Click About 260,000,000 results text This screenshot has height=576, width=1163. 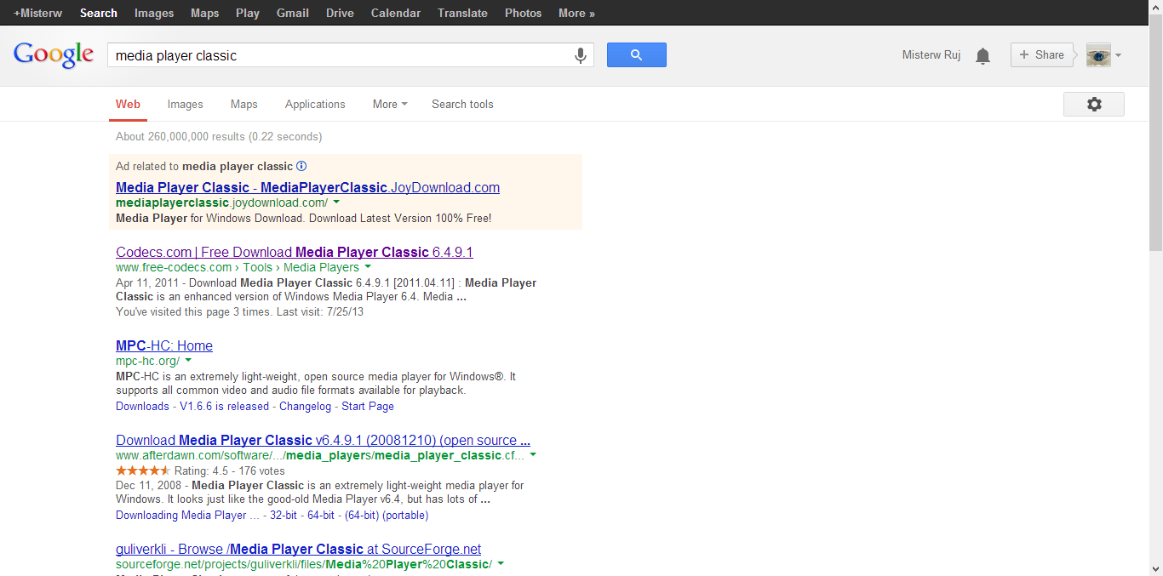pyautogui.click(x=219, y=136)
